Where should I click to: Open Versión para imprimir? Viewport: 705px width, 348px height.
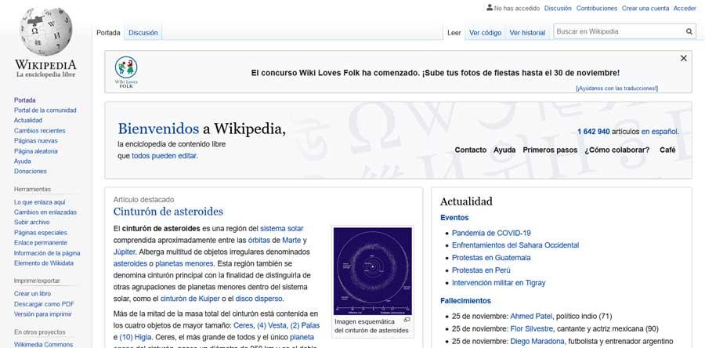43,314
